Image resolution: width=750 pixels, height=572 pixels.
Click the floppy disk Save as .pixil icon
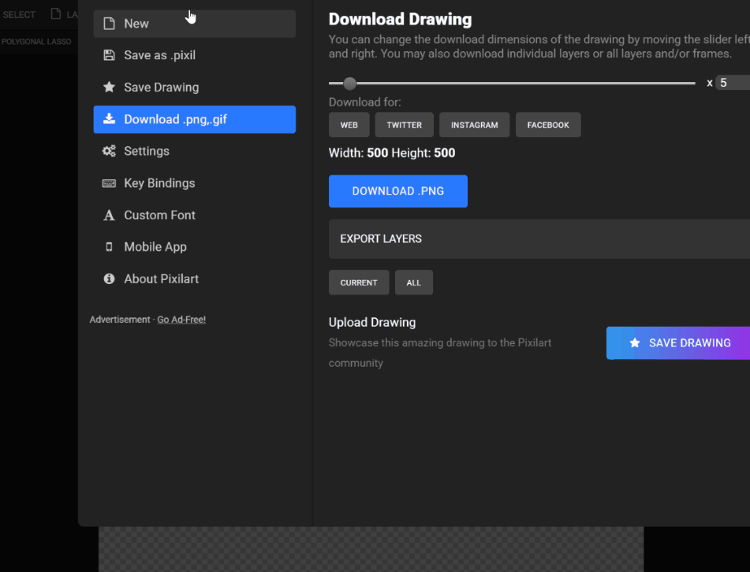point(109,55)
